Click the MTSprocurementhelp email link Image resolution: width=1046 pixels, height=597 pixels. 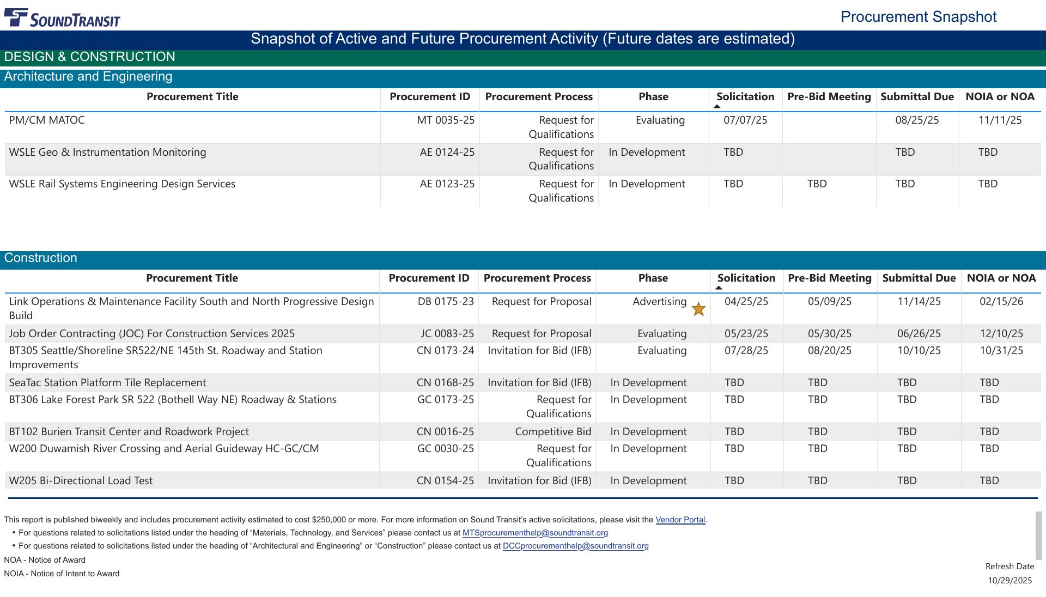point(535,533)
